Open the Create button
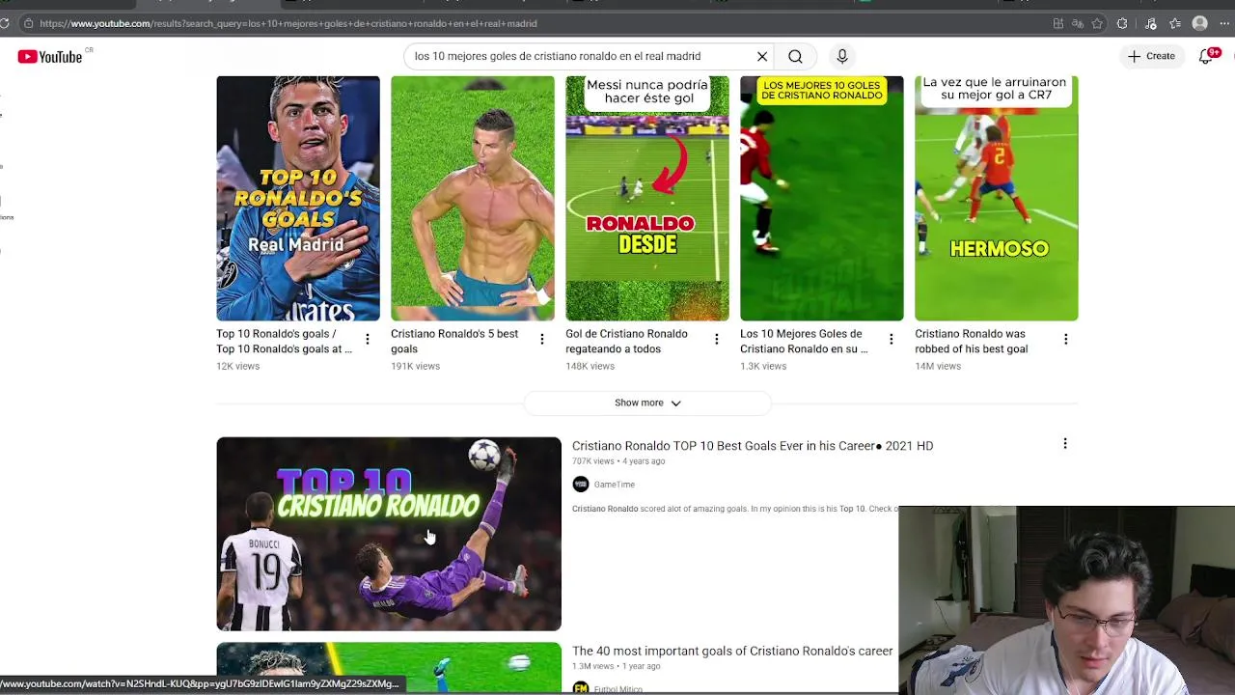The width and height of the screenshot is (1235, 695). click(x=1152, y=56)
